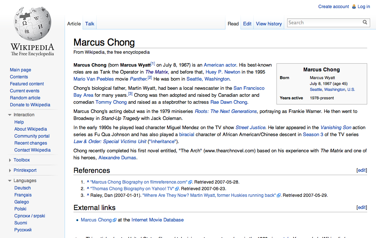Screen dimensions: 376x238
Task: Switch to Српски / srpski version
Action: (x=30, y=216)
